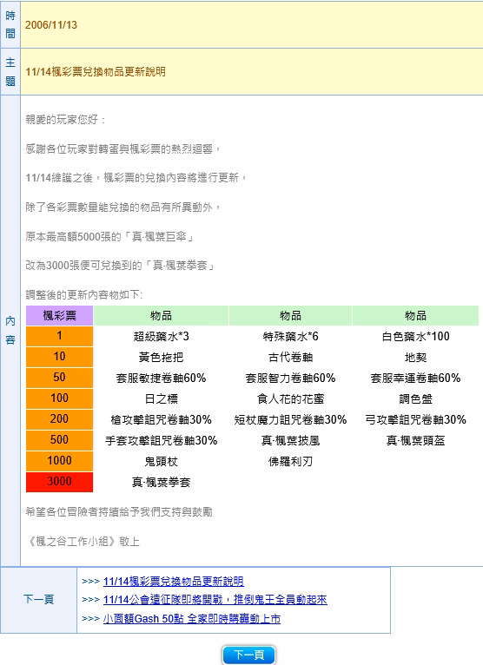
Task: Click the cell 短杖魔力詛咒卷軸30%
Action: coord(290,419)
